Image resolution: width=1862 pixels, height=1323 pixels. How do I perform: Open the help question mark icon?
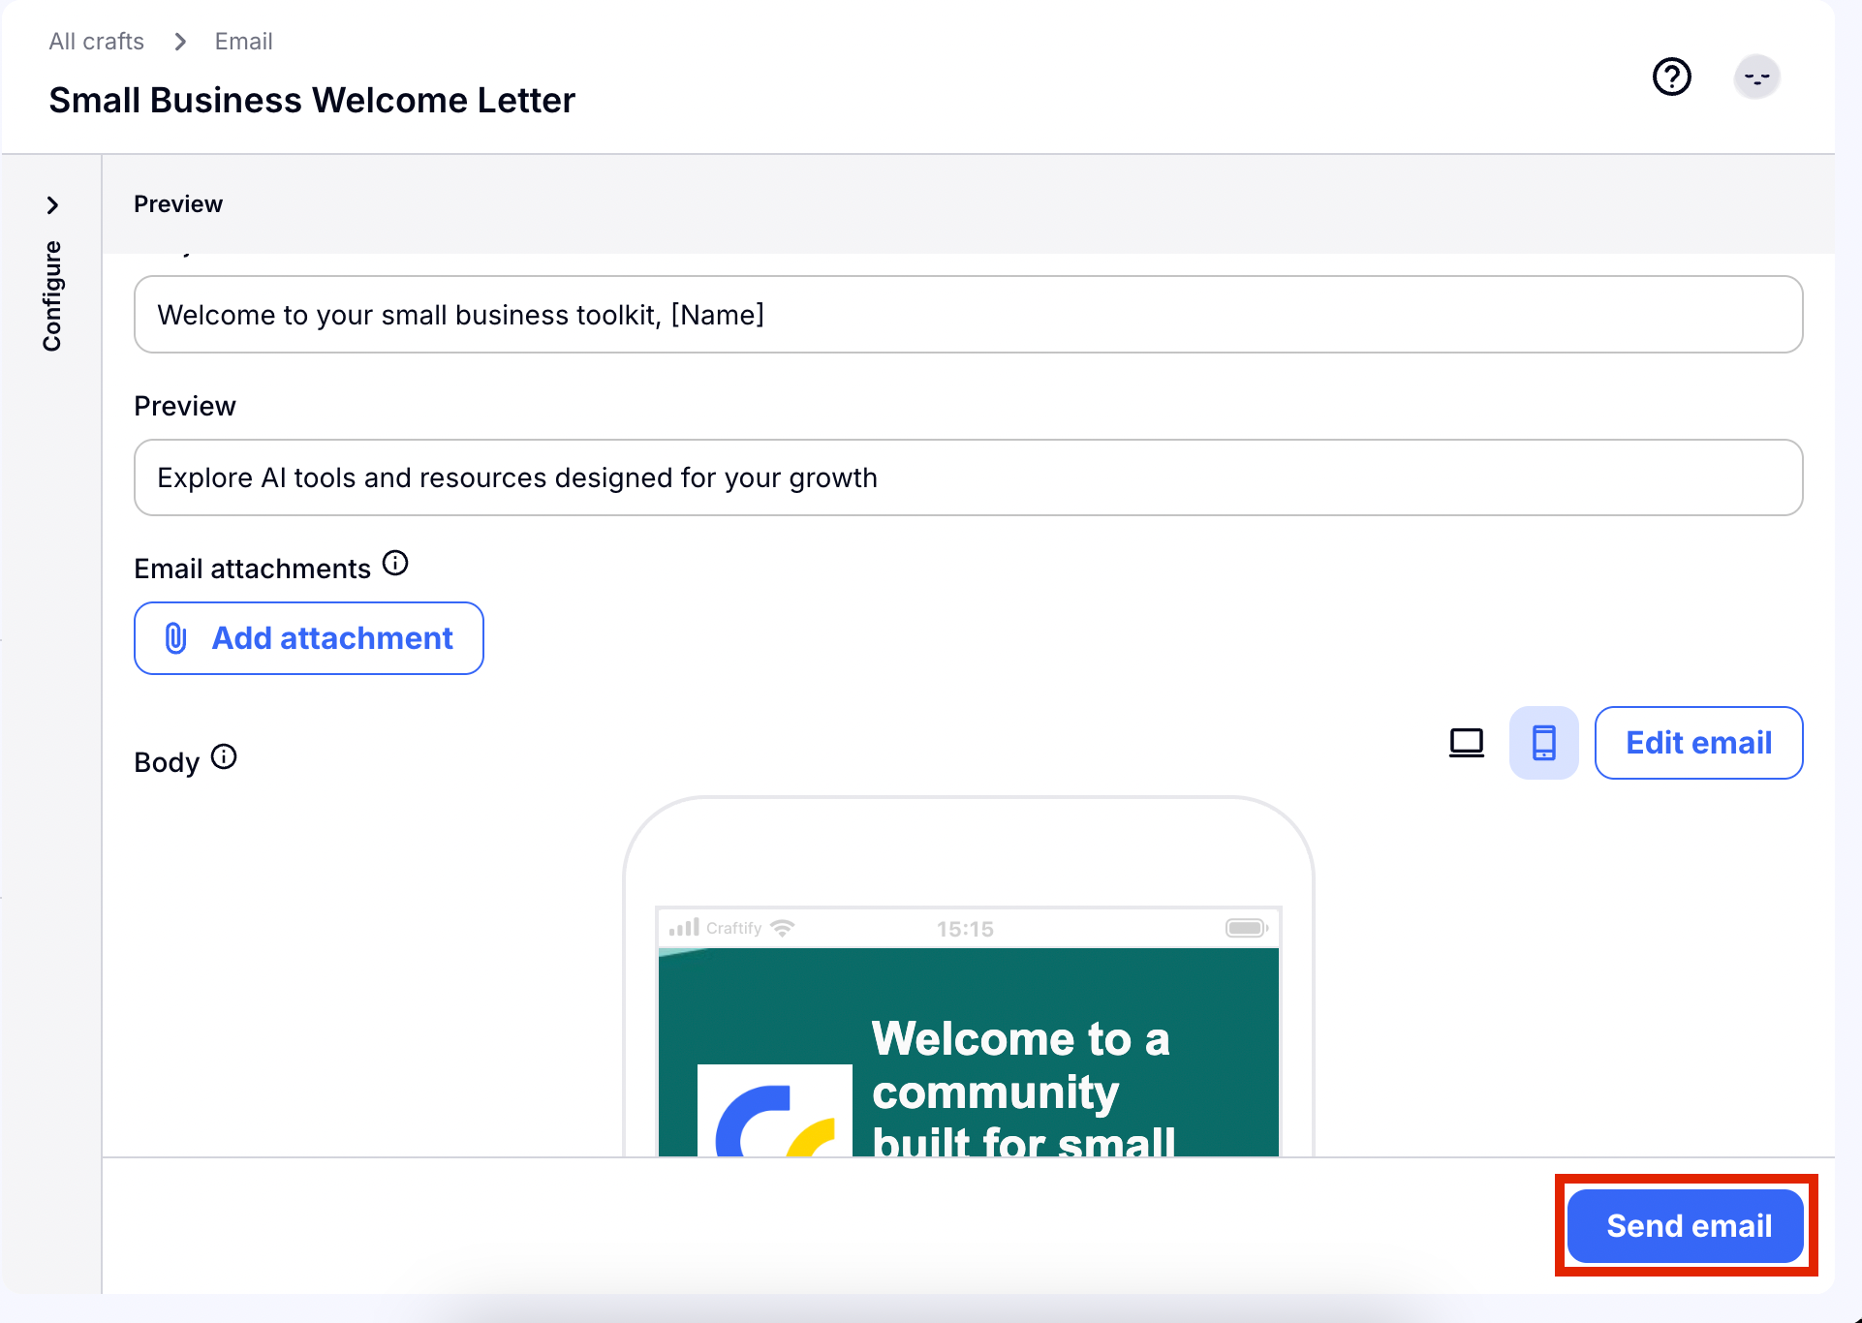(1671, 77)
